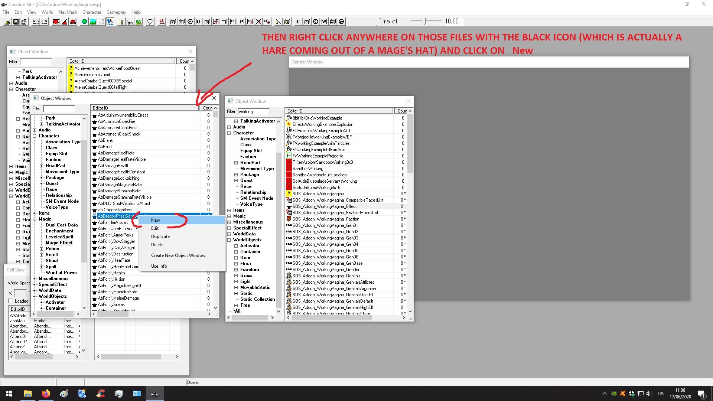
Task: Toggle the Loaded checkbox in Cell View
Action: tap(10, 301)
